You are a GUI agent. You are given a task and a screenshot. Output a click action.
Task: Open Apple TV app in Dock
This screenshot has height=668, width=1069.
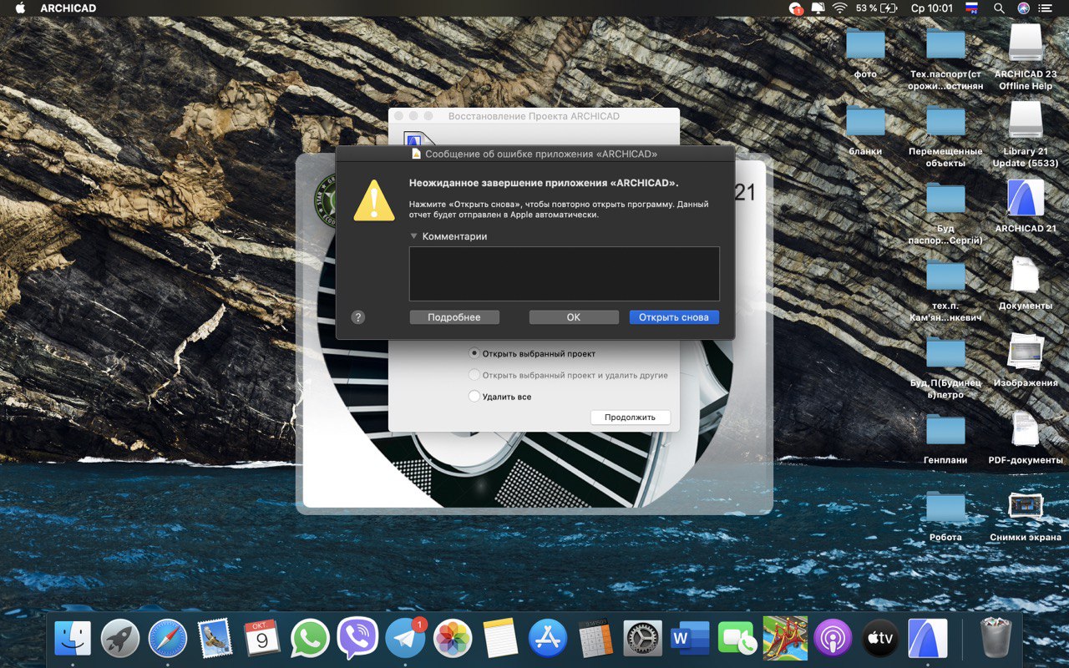880,639
